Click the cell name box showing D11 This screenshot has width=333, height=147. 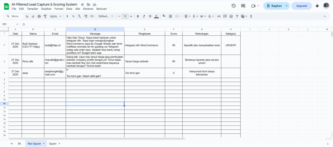click(10, 24)
